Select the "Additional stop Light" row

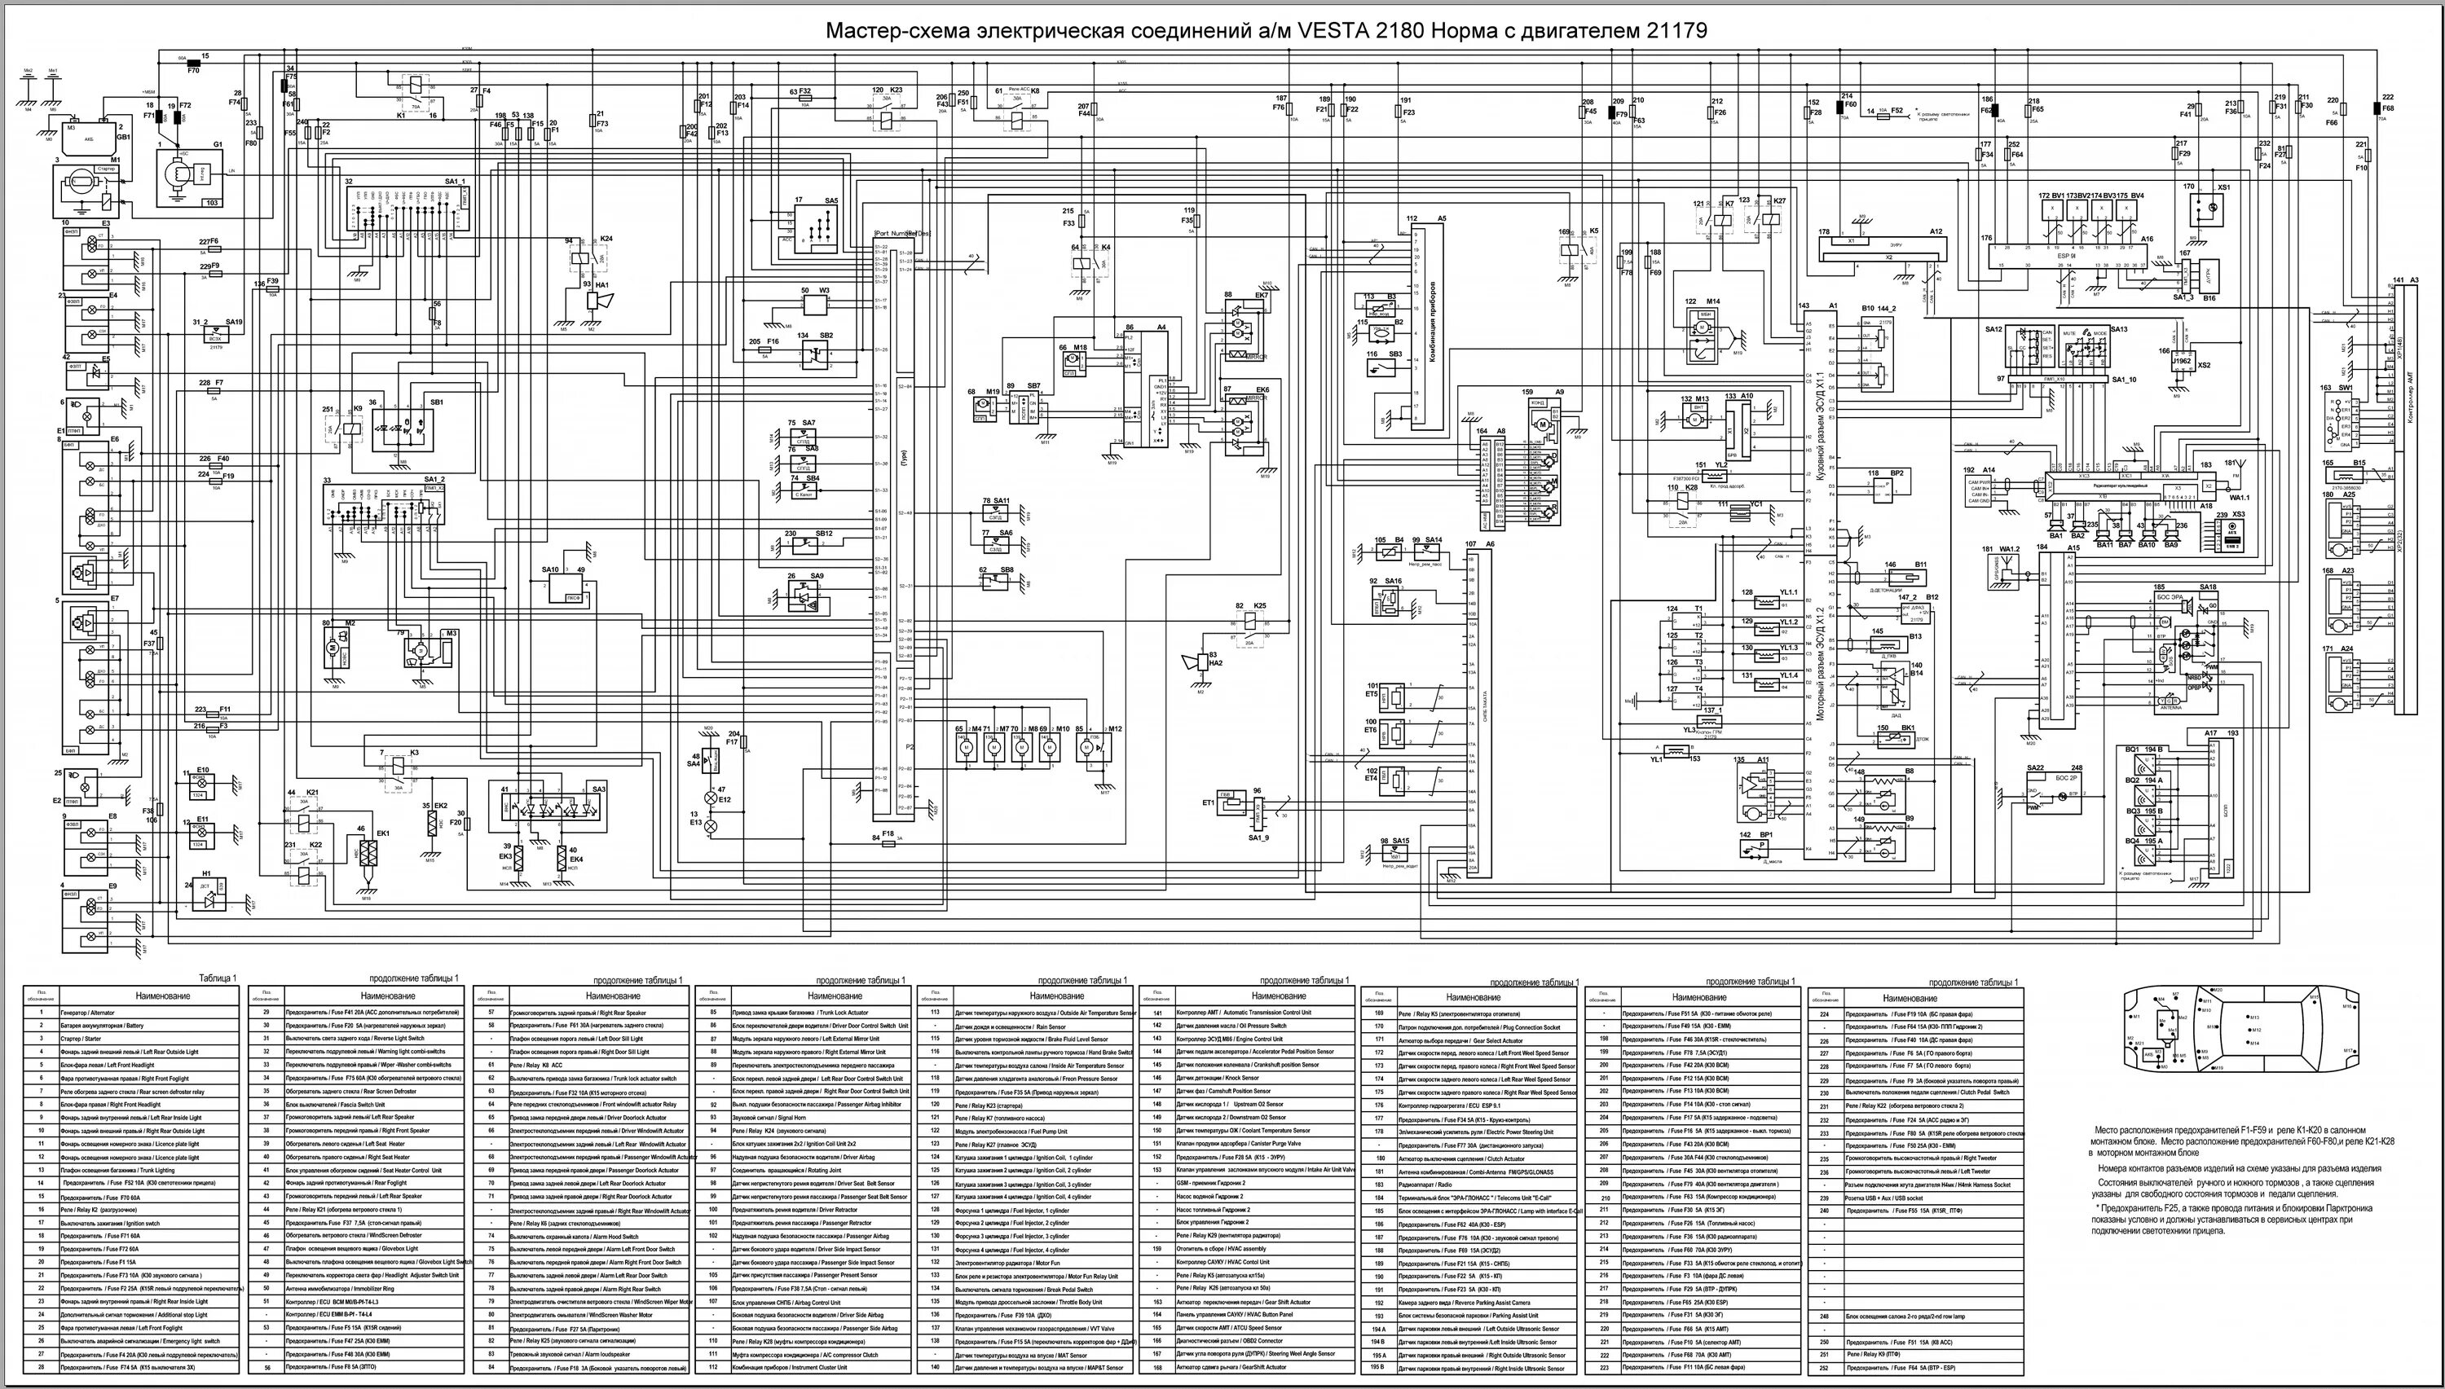(x=132, y=1315)
